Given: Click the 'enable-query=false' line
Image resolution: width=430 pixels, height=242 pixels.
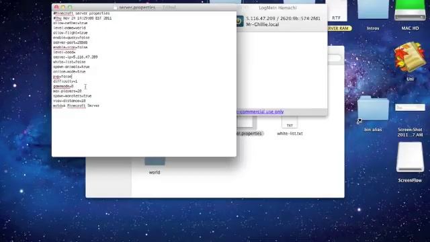Looking at the screenshot, I should coord(71,38).
